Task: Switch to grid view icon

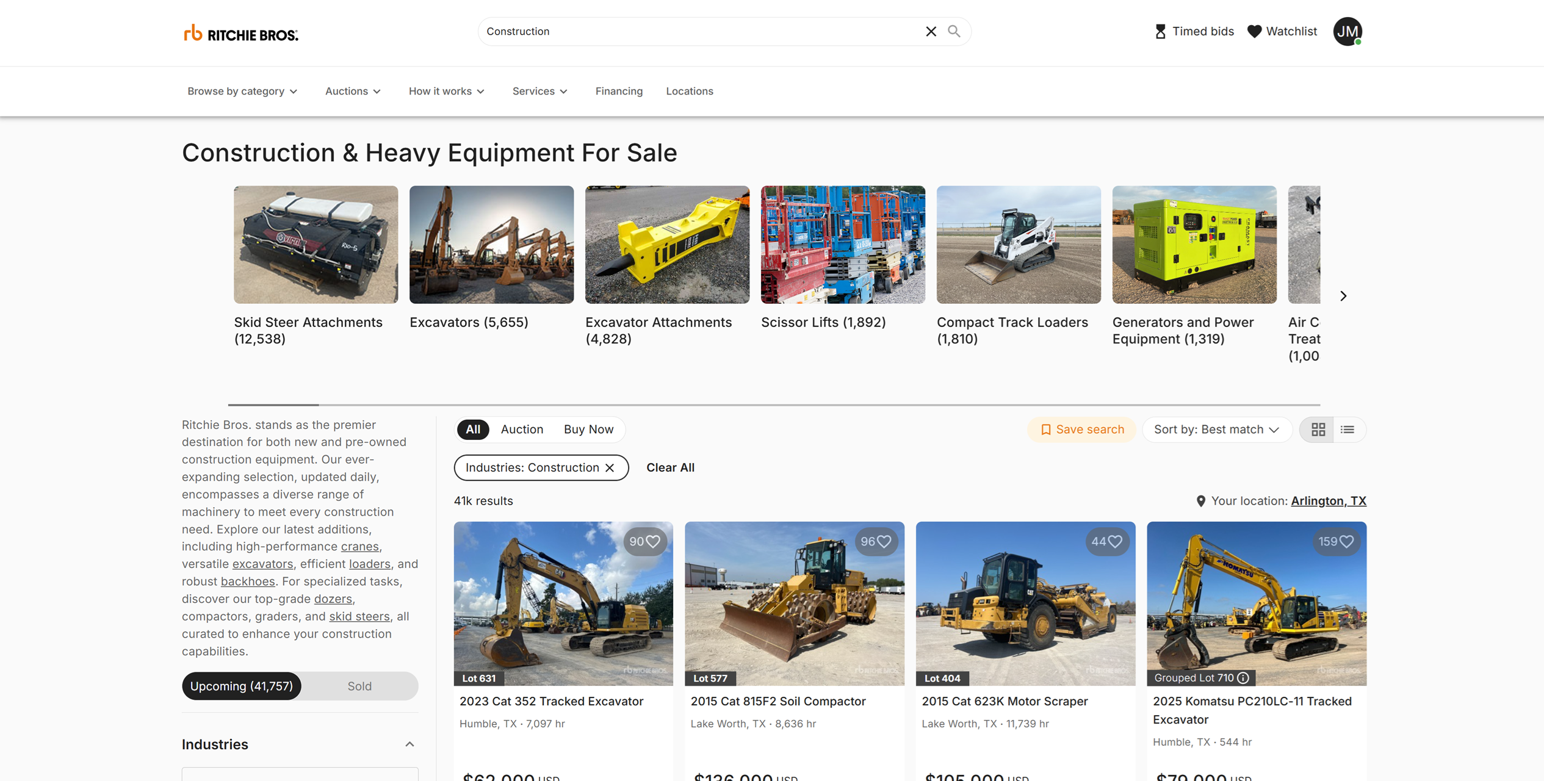Action: tap(1318, 430)
